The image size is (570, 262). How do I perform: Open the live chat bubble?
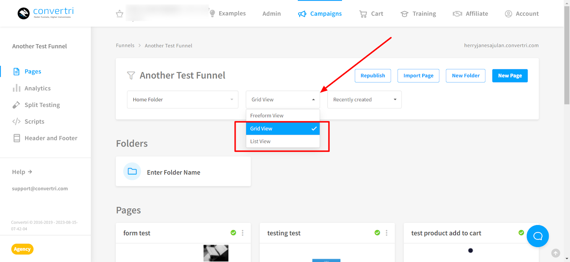538,236
